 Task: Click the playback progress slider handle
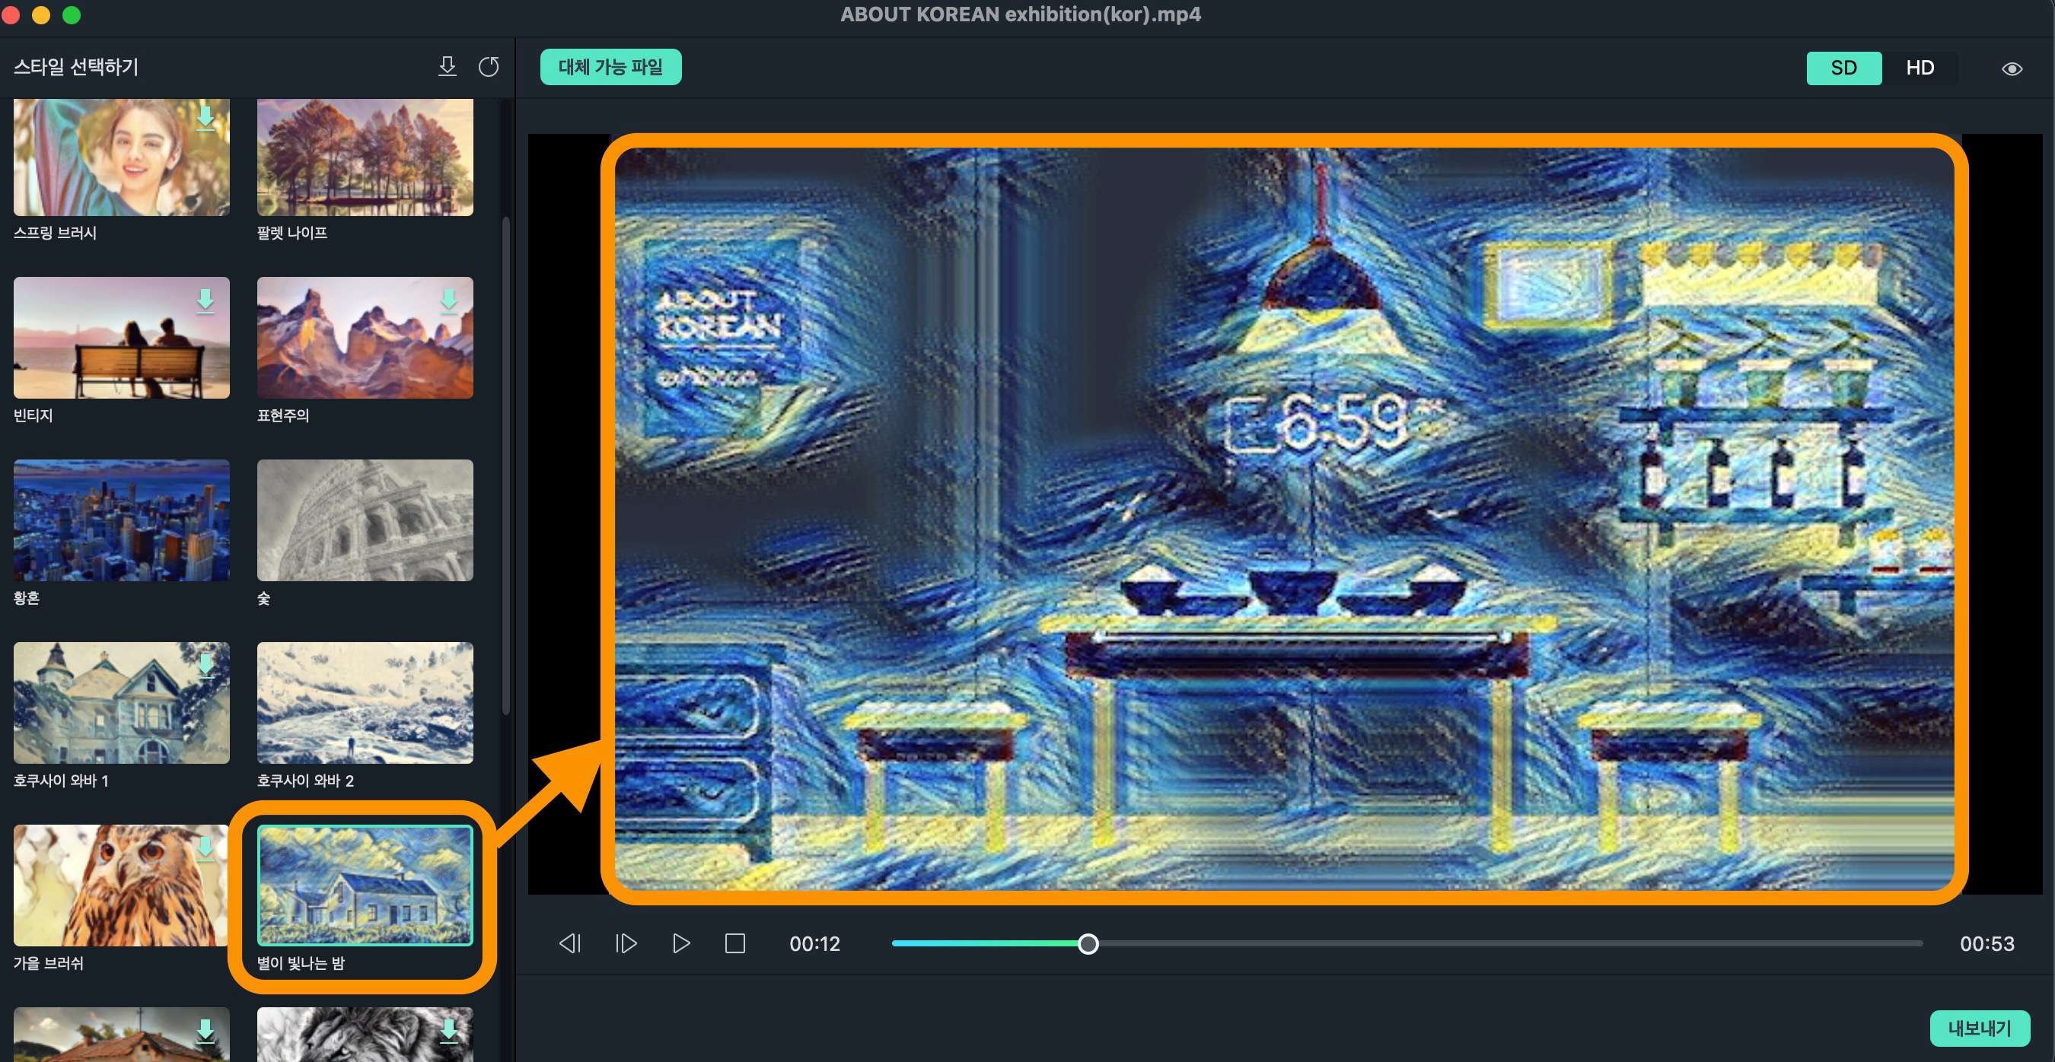tap(1088, 944)
